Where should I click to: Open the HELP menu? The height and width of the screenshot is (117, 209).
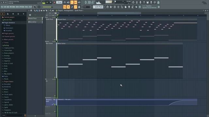30,7
